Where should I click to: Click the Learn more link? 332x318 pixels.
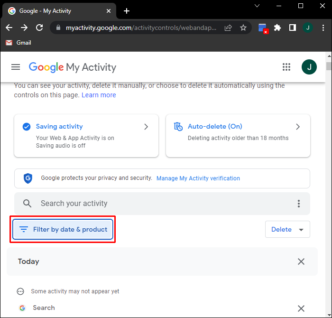point(99,95)
